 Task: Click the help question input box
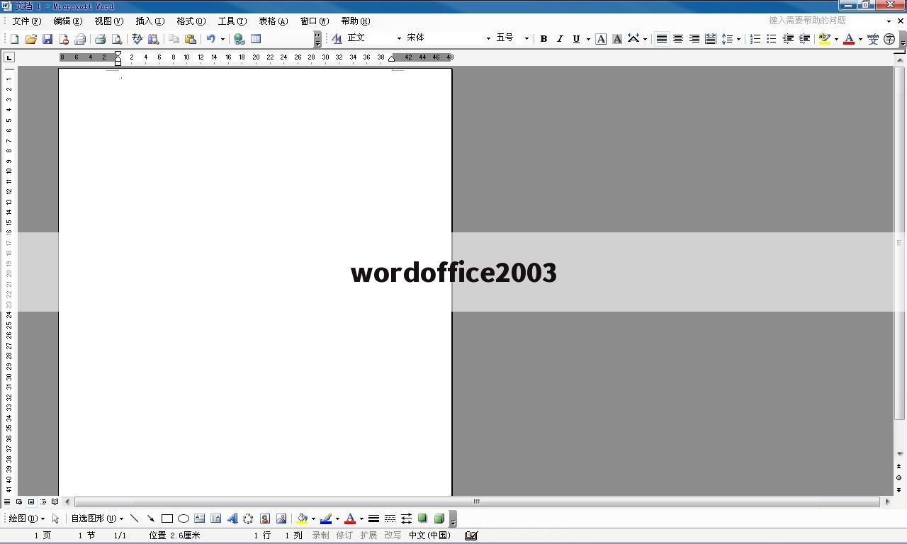[826, 21]
